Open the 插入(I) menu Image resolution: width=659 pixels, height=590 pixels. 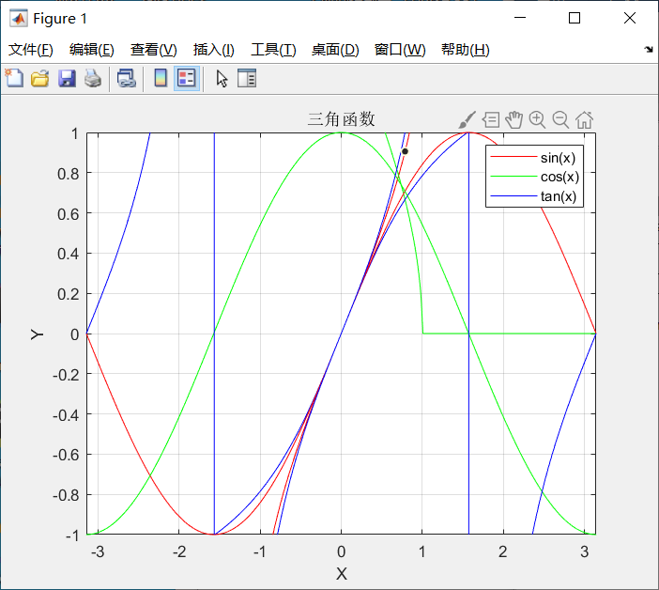click(x=213, y=50)
